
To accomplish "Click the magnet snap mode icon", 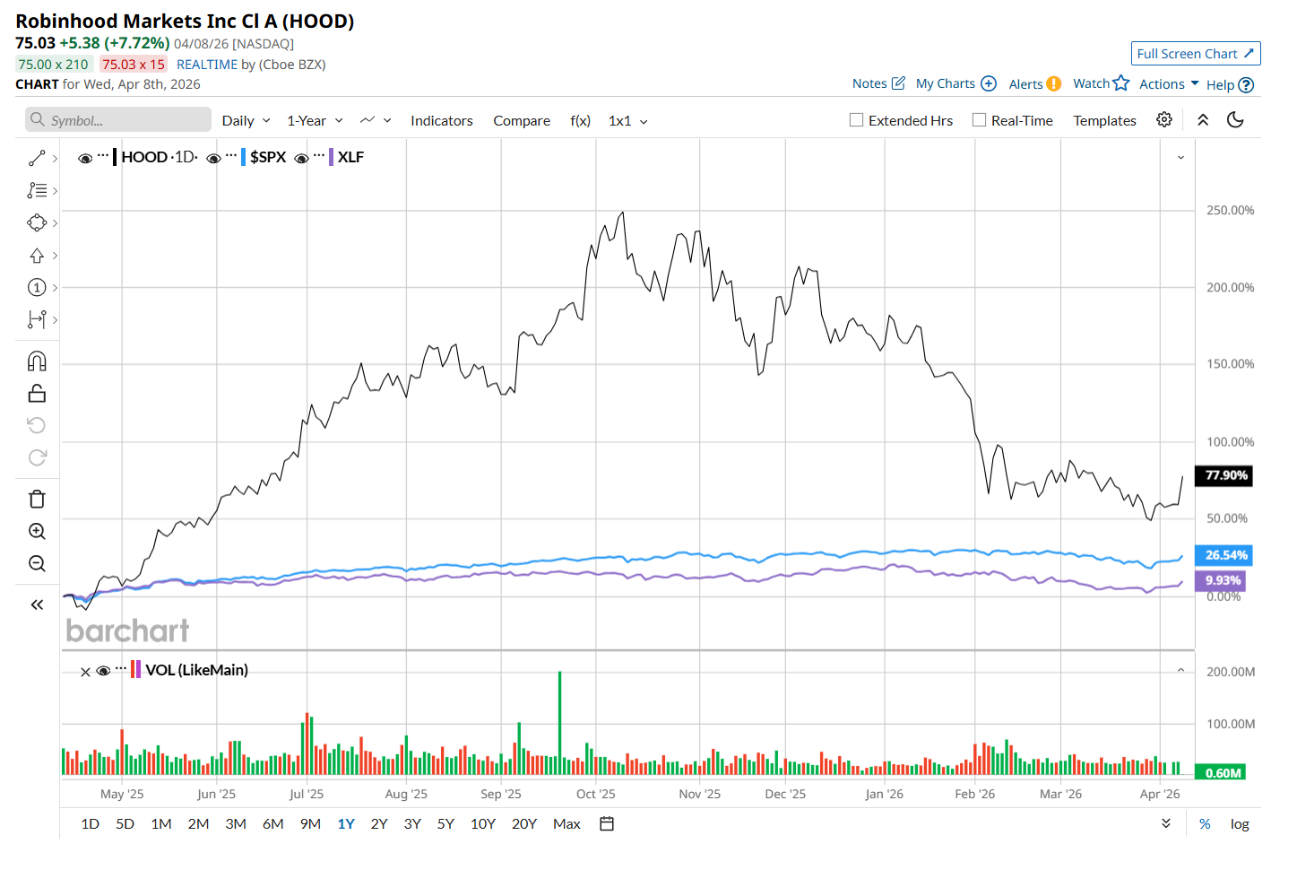I will (x=37, y=361).
